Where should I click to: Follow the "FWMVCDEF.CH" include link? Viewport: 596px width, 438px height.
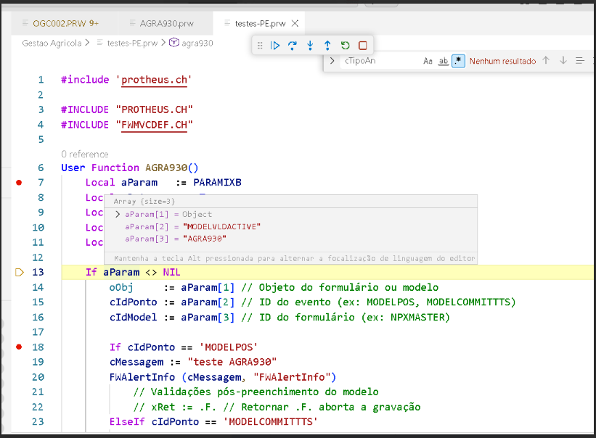[x=154, y=125]
